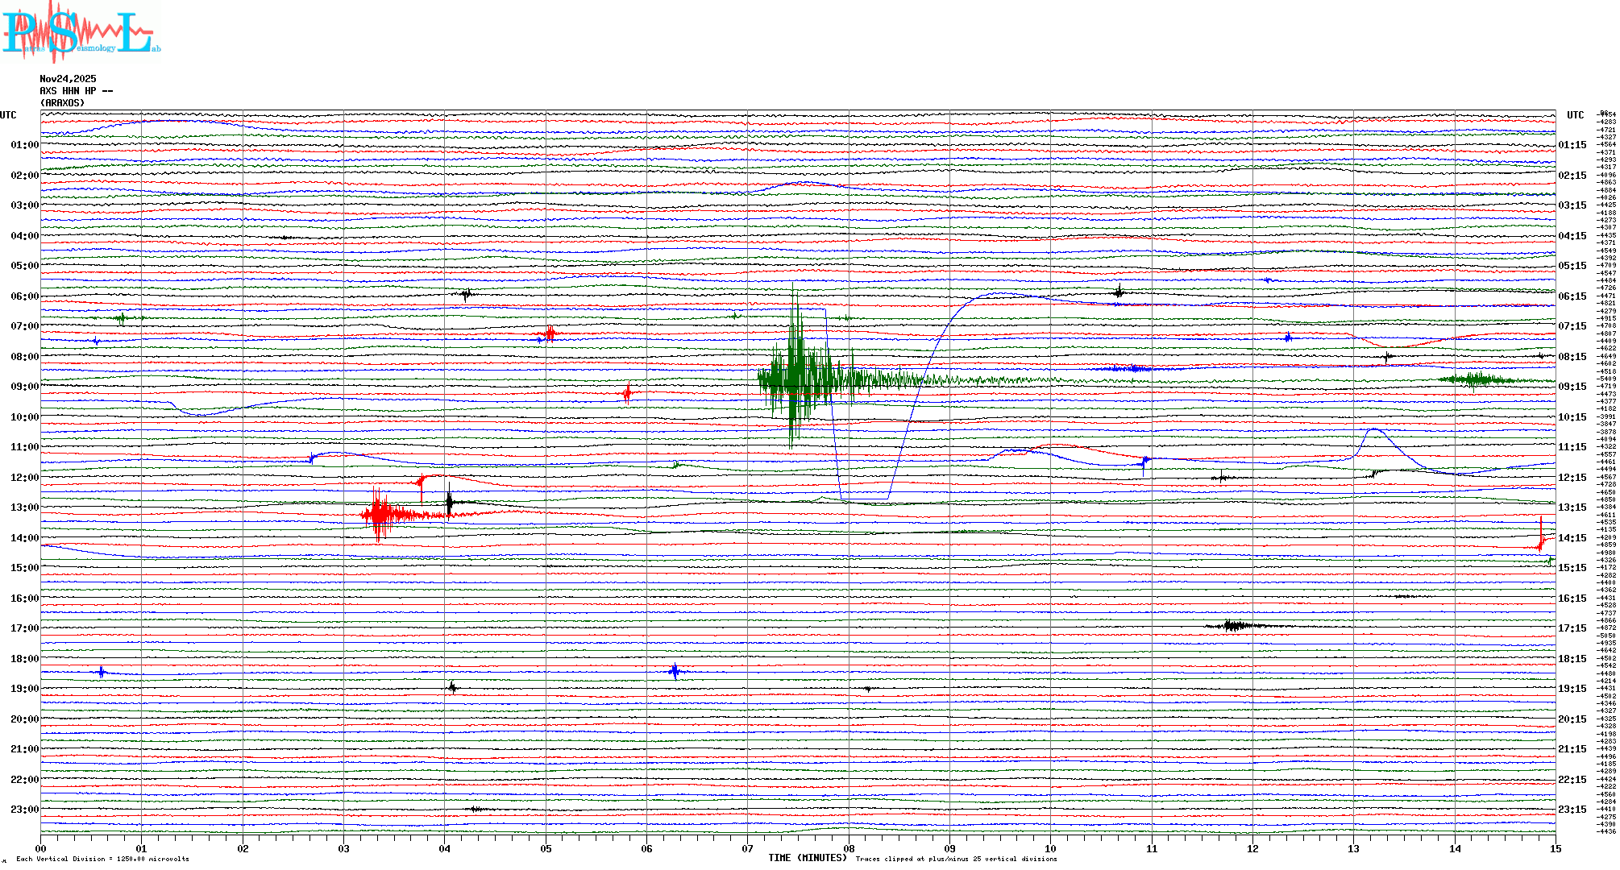Click the Nov24,2025 date text
Image resolution: width=1620 pixels, height=870 pixels.
(68, 79)
